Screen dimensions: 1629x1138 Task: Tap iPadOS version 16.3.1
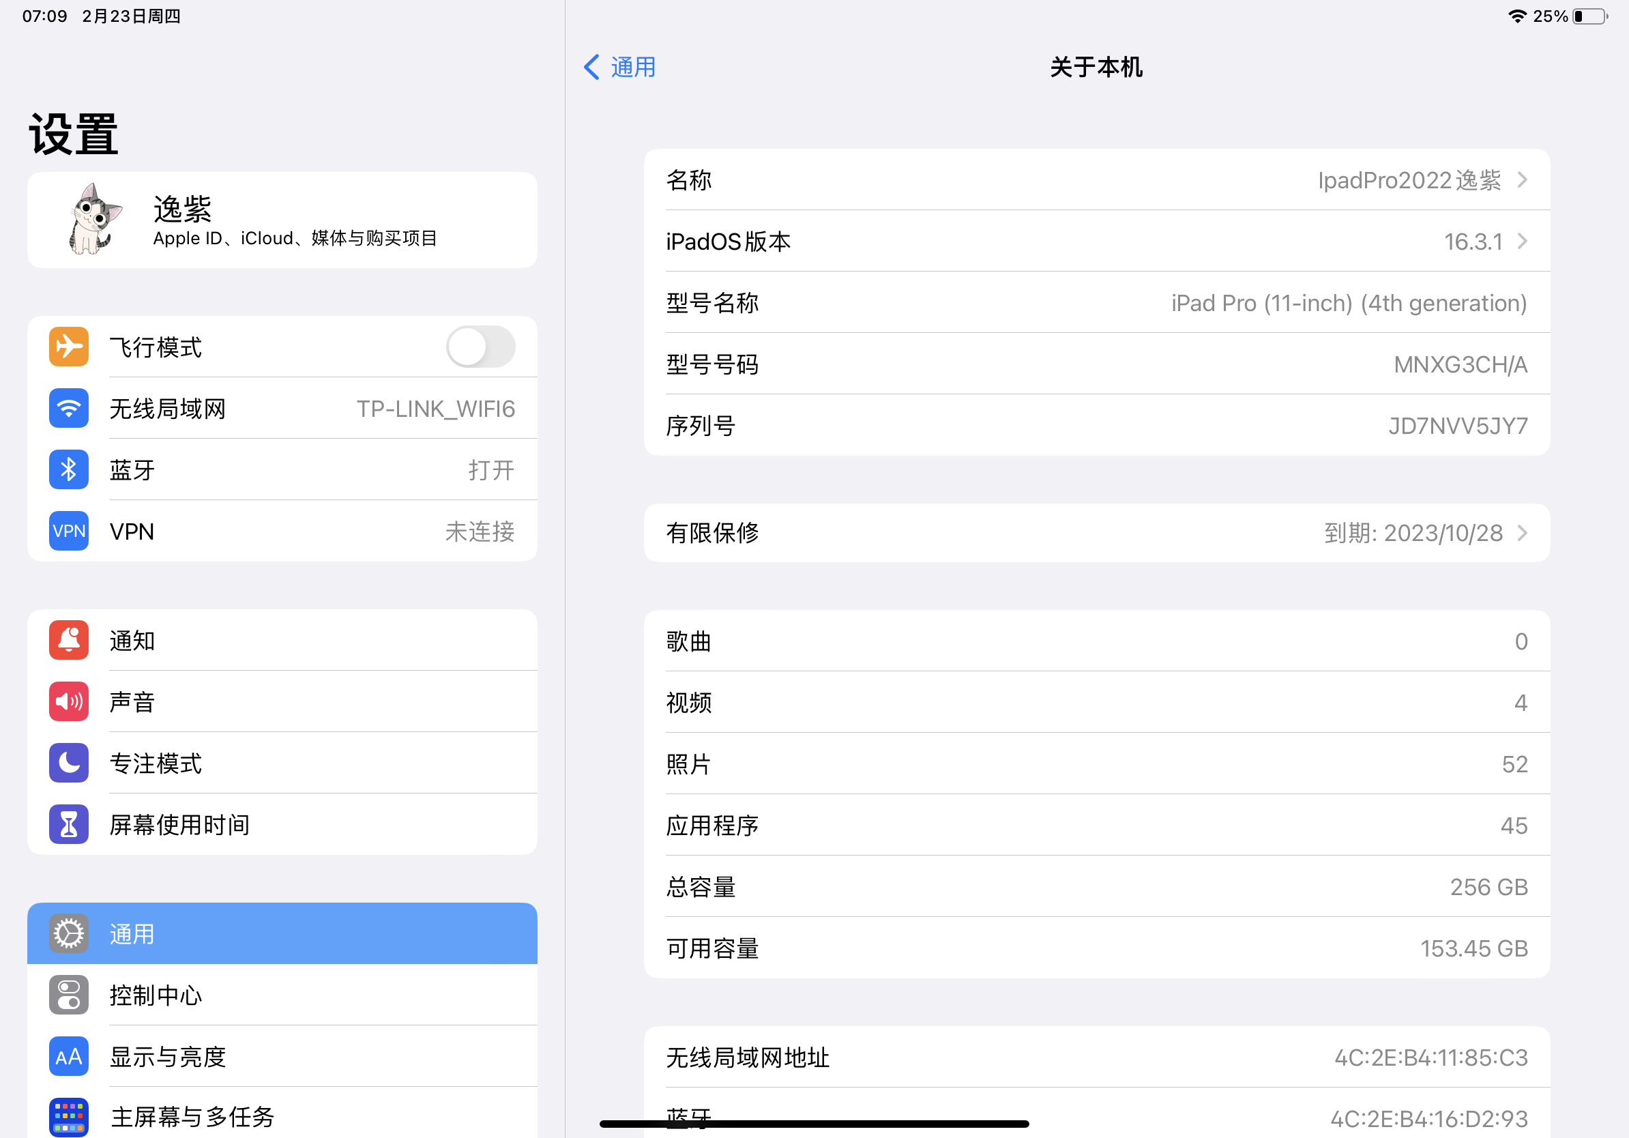click(x=1473, y=242)
